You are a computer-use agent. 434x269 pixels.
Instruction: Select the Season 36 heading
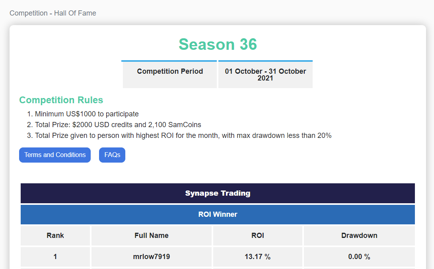(218, 44)
